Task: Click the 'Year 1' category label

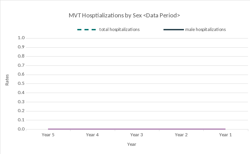Action: (x=225, y=135)
